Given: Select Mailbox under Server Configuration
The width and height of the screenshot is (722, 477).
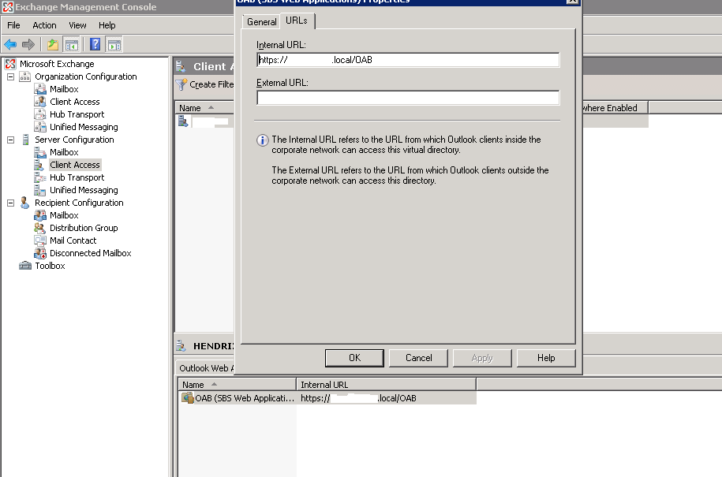Looking at the screenshot, I should click(64, 152).
